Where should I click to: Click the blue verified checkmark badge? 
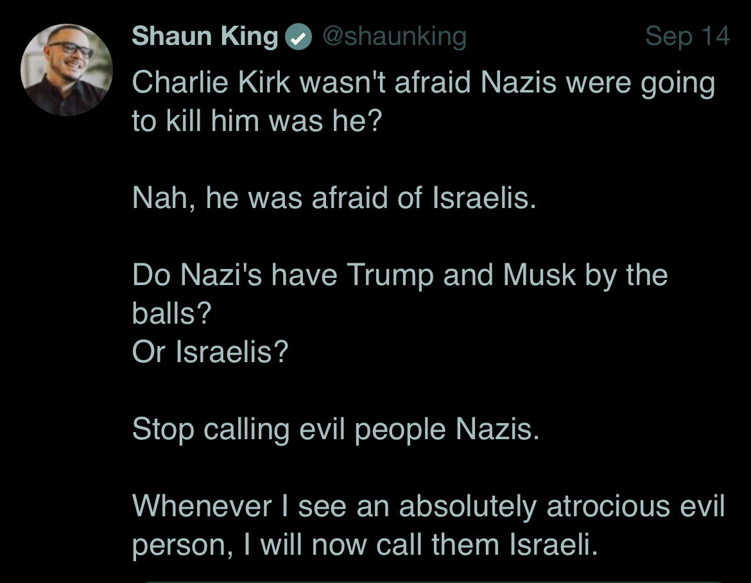(x=299, y=37)
